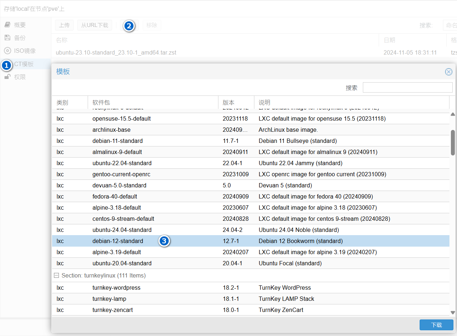Select ubuntu-23.10-standard_23.10-1_amd64.tar.zst file row
The image size is (457, 336).
coord(254,52)
